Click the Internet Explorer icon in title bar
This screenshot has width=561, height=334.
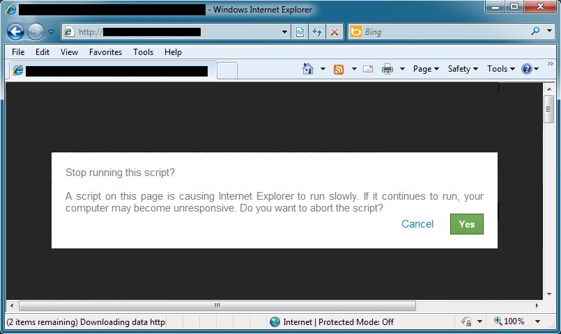(x=10, y=9)
